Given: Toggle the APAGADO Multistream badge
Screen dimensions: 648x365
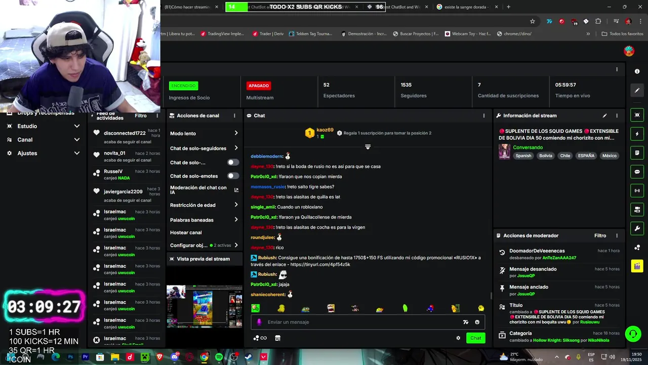Looking at the screenshot, I should (x=259, y=86).
